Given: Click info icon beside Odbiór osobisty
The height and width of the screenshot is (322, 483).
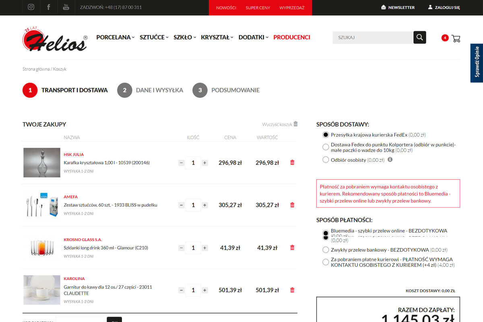Looking at the screenshot, I should click(x=390, y=159).
